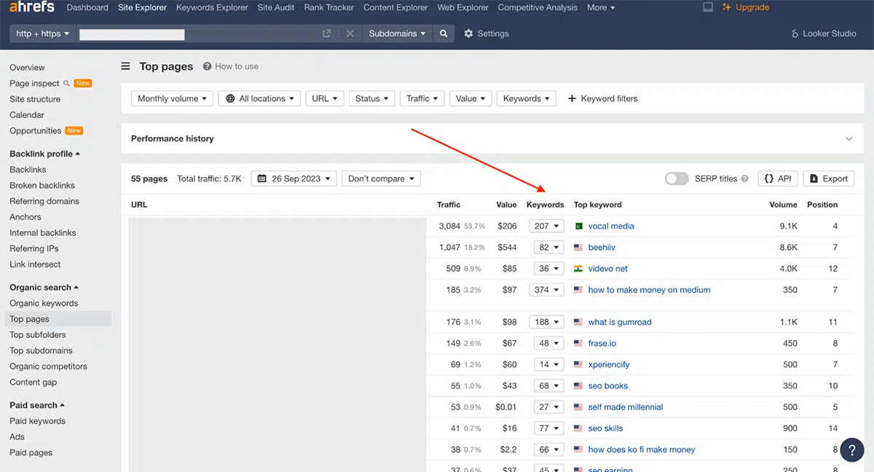Open Looker Studio
The height and width of the screenshot is (472, 874).
coord(824,34)
